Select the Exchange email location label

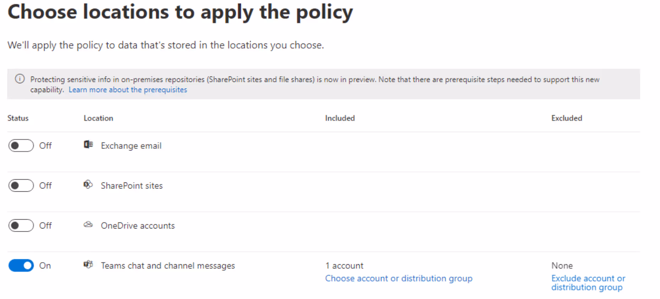pos(131,146)
